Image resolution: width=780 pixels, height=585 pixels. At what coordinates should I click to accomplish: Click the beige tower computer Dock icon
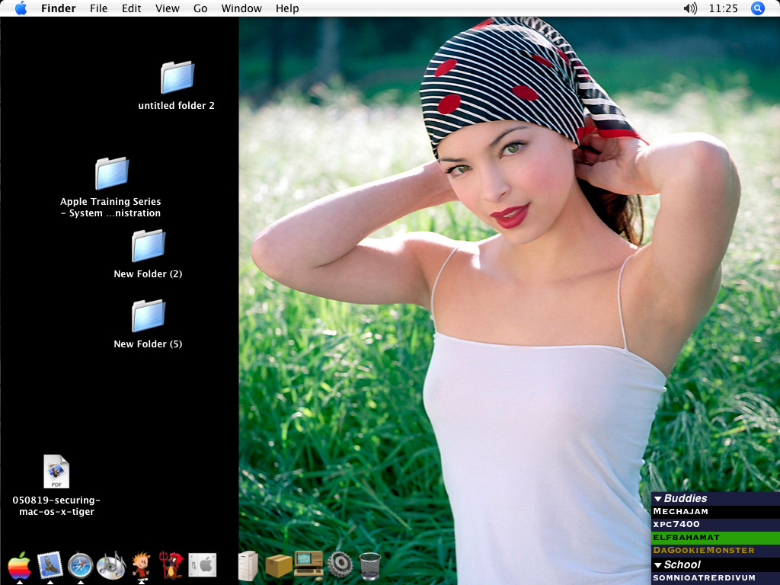pos(248,566)
